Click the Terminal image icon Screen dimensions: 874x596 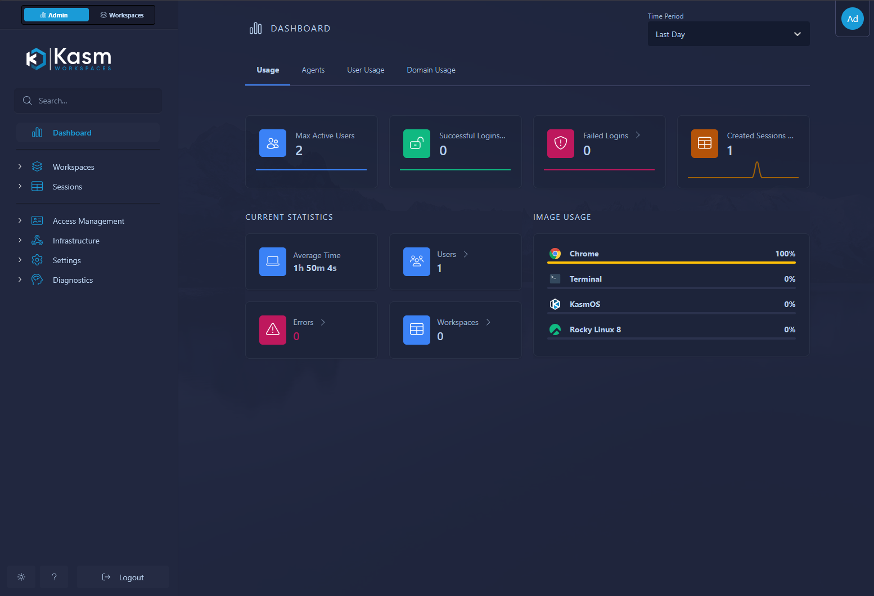555,279
